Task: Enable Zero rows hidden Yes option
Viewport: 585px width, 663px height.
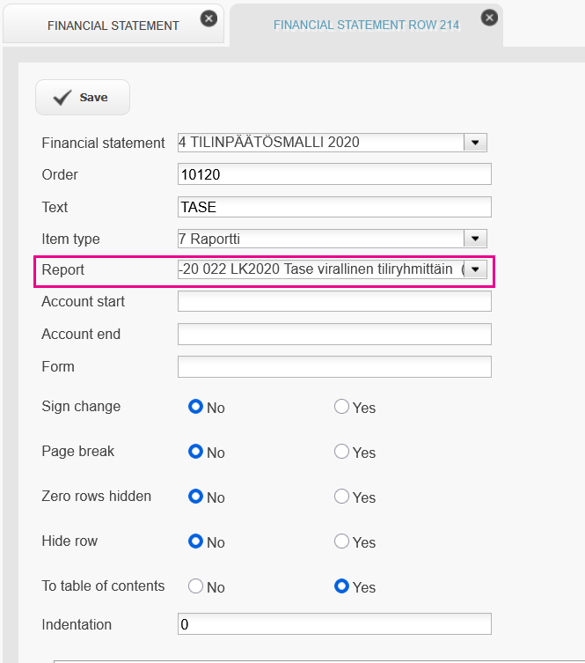Action: pos(341,497)
